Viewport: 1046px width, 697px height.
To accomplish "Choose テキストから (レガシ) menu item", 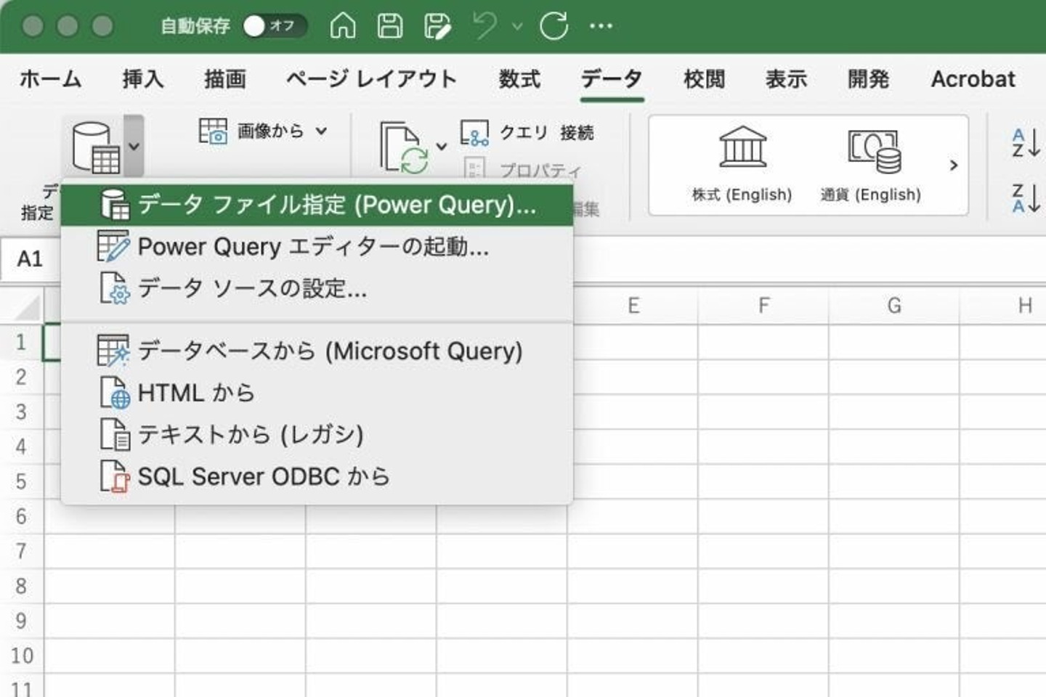I will (x=317, y=434).
